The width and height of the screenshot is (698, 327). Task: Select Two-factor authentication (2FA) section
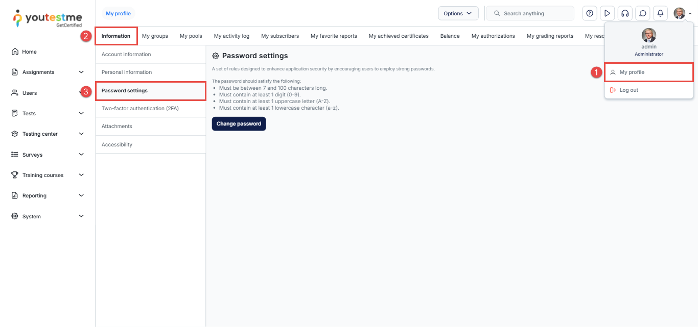pyautogui.click(x=140, y=109)
